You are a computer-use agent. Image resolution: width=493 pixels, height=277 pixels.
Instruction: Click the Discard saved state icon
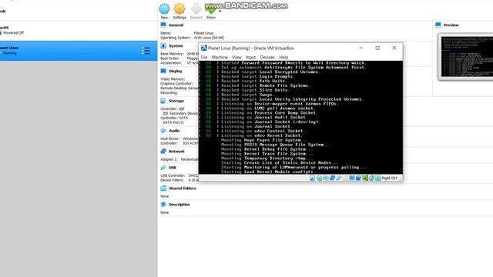click(196, 8)
